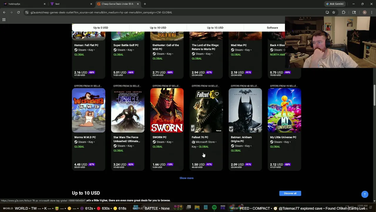Reload the G2A page
The height and width of the screenshot is (212, 376).
pos(18,12)
